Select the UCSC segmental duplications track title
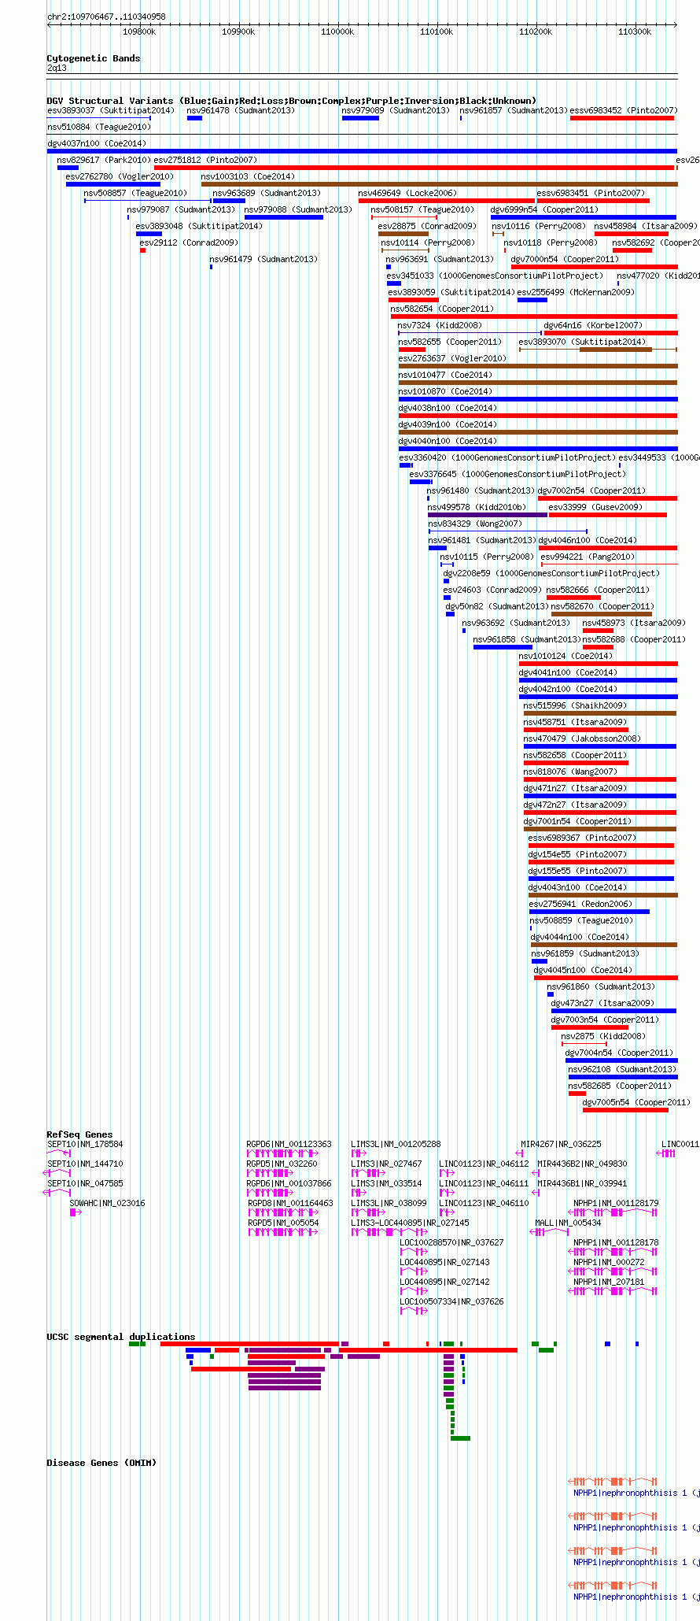This screenshot has height=1621, width=700. pyautogui.click(x=120, y=1337)
